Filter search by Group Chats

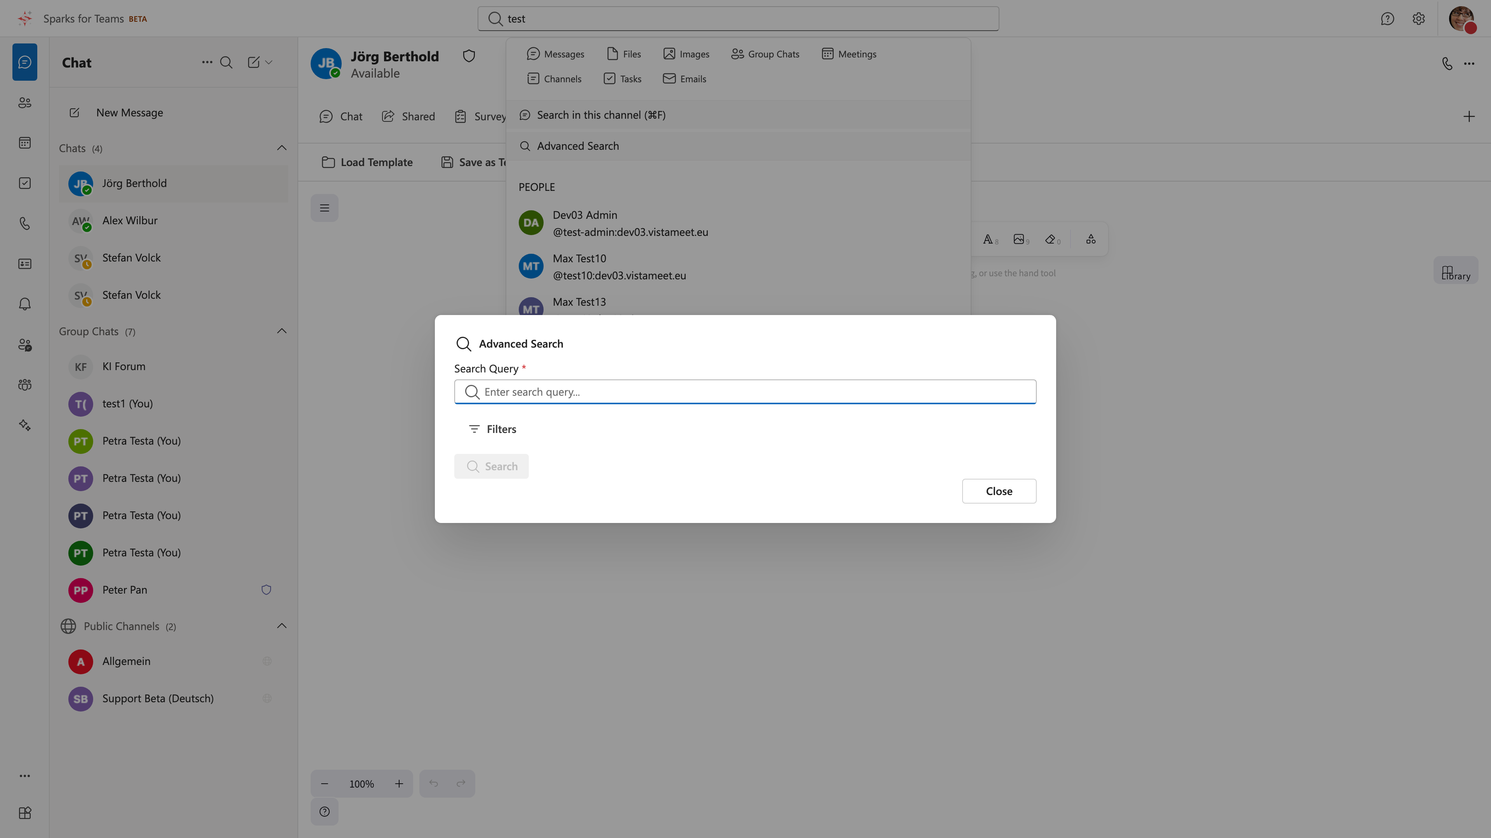coord(765,54)
